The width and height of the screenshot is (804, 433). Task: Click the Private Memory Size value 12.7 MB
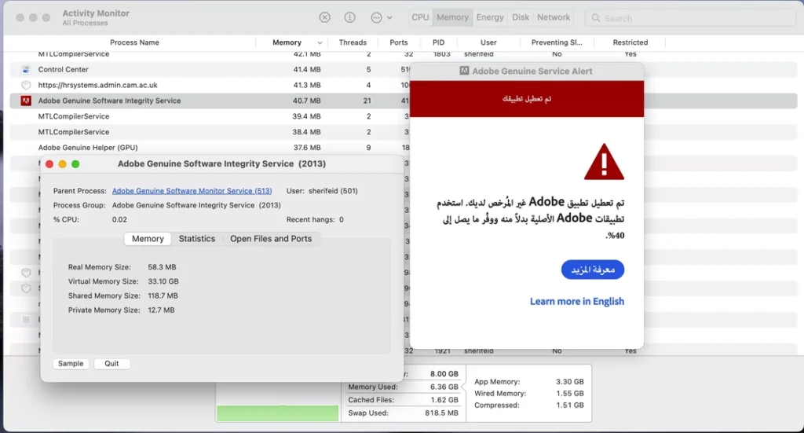tap(161, 310)
